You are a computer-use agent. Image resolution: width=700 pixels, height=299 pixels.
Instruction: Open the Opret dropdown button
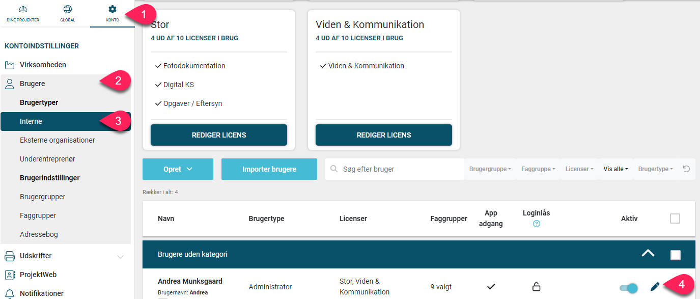tap(178, 169)
